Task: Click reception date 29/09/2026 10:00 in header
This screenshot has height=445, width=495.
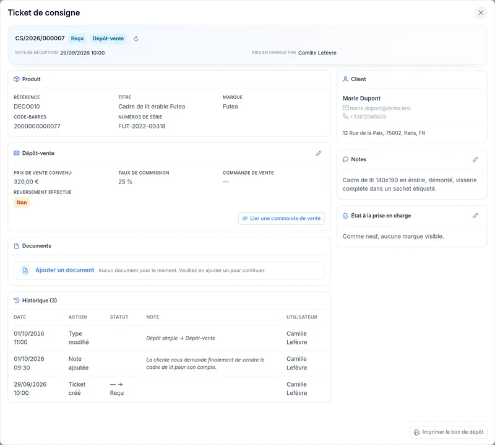Action: click(82, 53)
